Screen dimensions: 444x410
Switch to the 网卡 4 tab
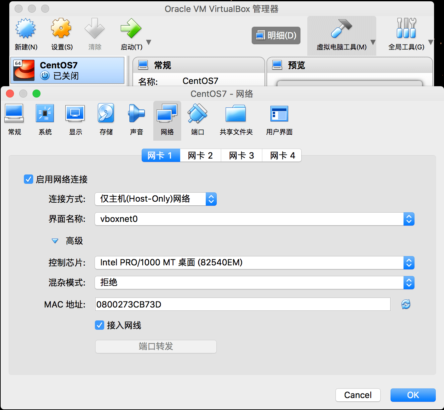[x=282, y=155]
